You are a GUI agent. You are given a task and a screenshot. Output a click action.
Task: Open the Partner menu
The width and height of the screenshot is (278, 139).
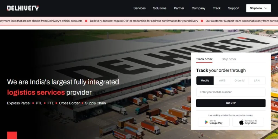point(179,8)
